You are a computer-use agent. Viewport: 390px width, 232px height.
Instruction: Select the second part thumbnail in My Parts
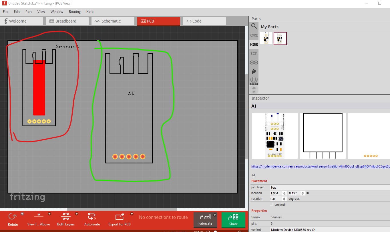(280, 39)
